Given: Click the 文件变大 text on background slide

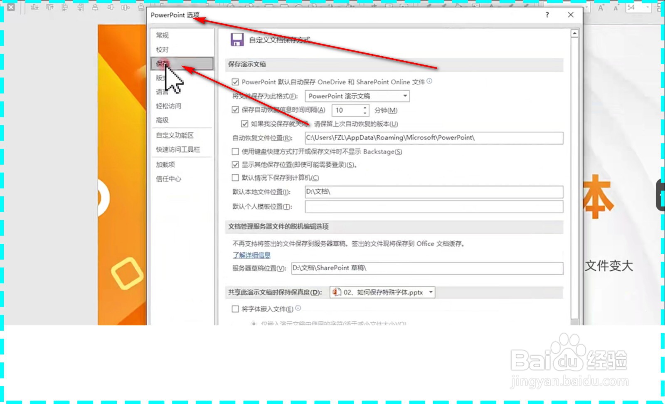Looking at the screenshot, I should click(x=609, y=265).
